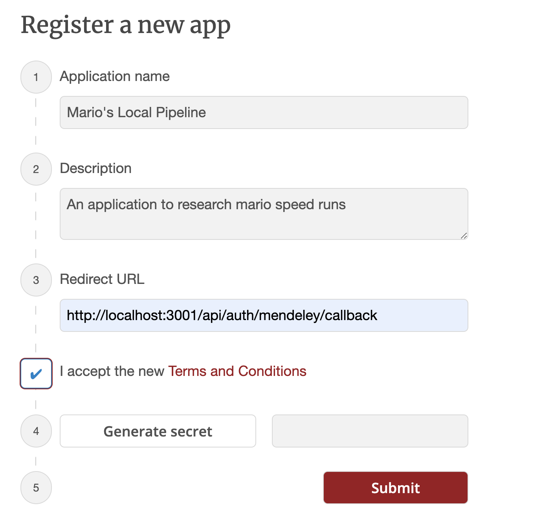
Task: Click the step 3 numbered circle
Action: pyautogui.click(x=36, y=280)
